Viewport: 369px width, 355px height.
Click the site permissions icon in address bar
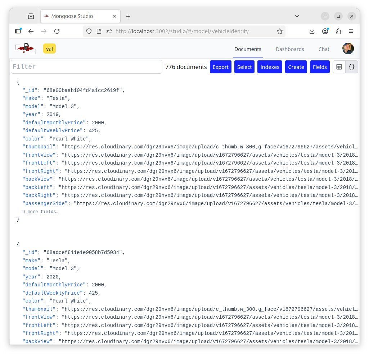(109, 31)
